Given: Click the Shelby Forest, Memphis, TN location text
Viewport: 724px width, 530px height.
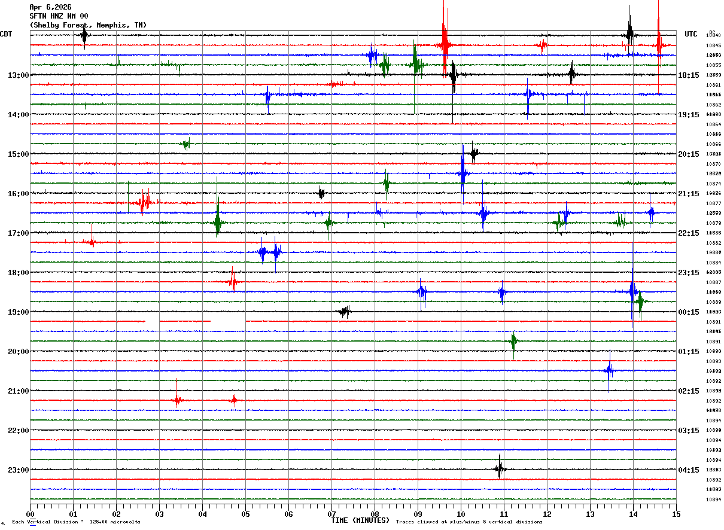Looking at the screenshot, I should click(x=88, y=25).
